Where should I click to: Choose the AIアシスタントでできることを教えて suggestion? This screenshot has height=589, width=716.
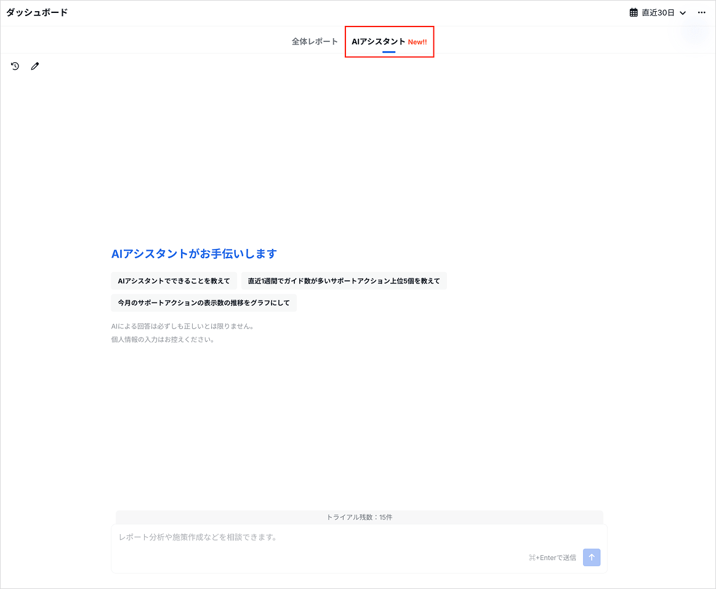click(174, 281)
